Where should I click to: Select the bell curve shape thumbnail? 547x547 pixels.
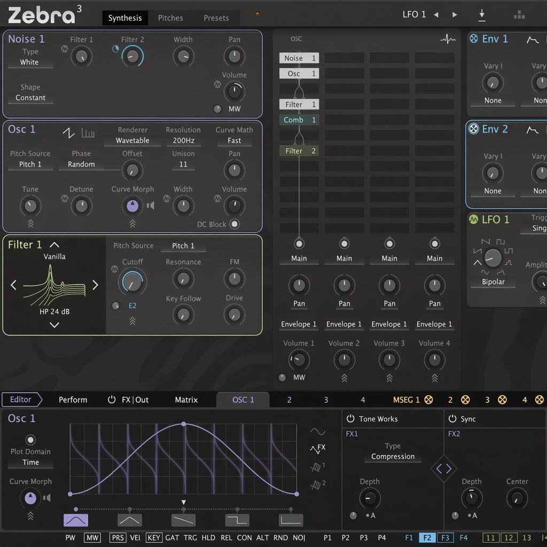[76, 520]
